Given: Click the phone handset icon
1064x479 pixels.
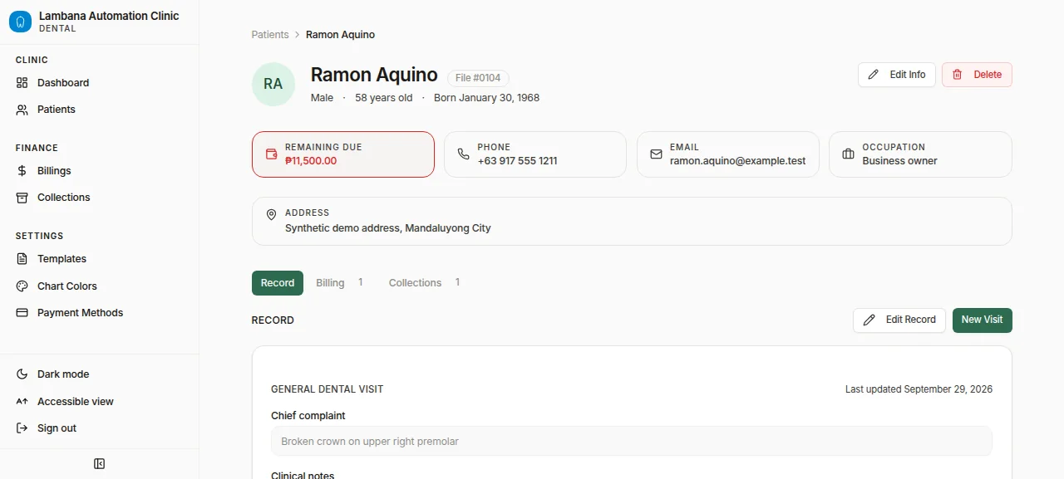Looking at the screenshot, I should click(x=463, y=154).
